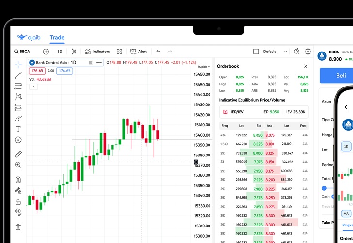Select the XABCD pattern tool
Screen dimensions: 353x243
tap(18, 97)
